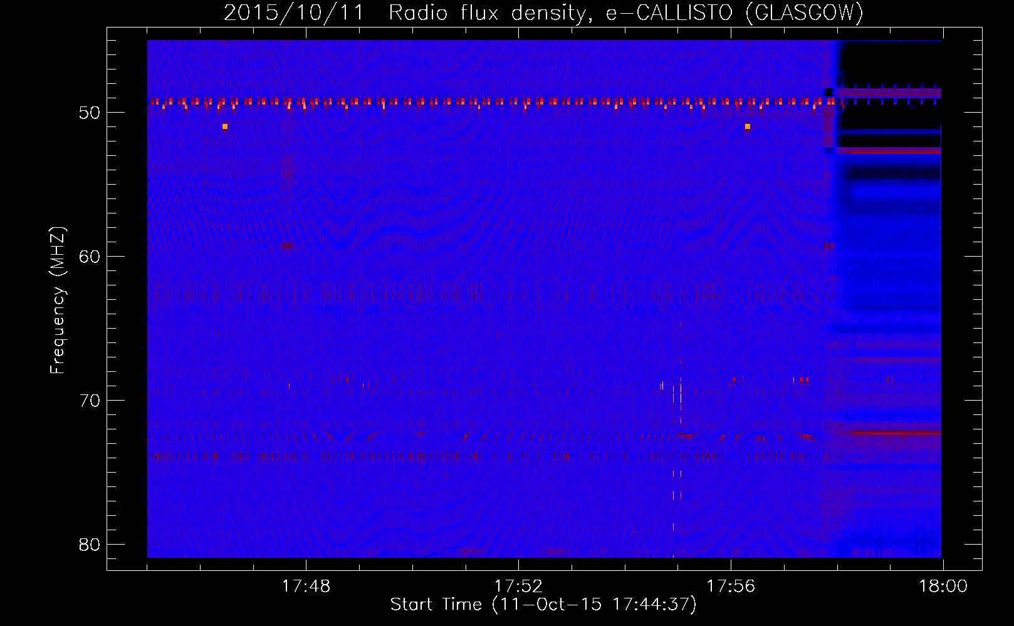Click the 17:48 time tick label
The width and height of the screenshot is (1014, 626).
(306, 587)
